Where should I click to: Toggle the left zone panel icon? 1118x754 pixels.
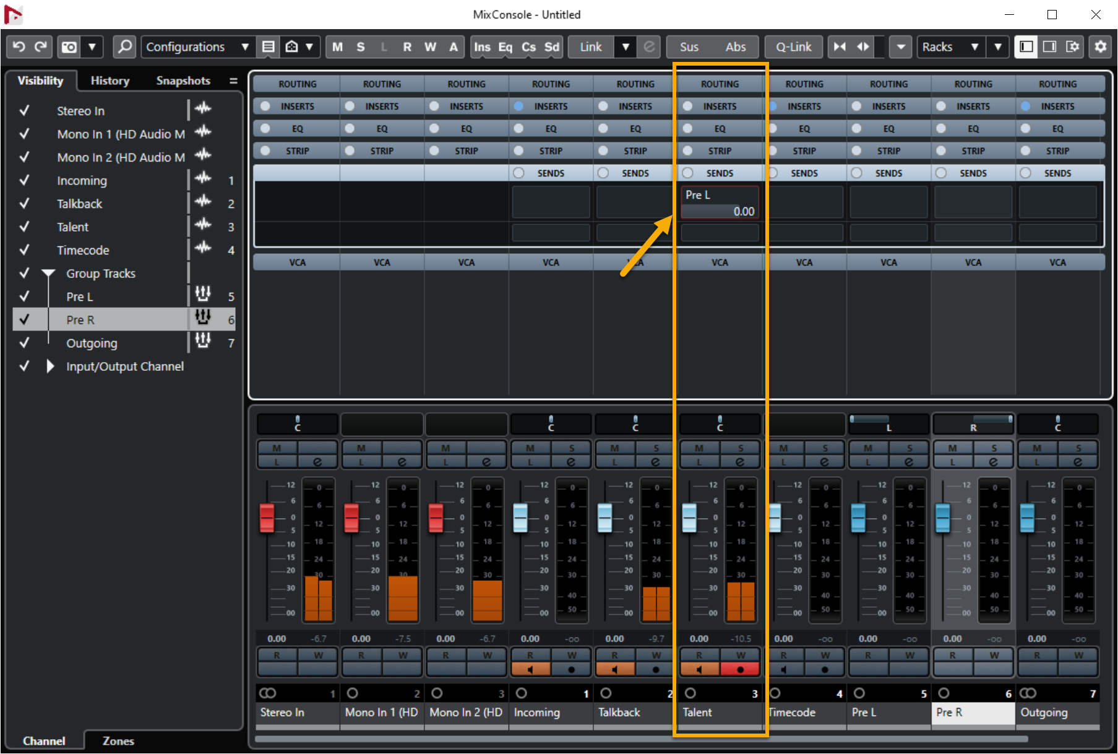click(1026, 47)
